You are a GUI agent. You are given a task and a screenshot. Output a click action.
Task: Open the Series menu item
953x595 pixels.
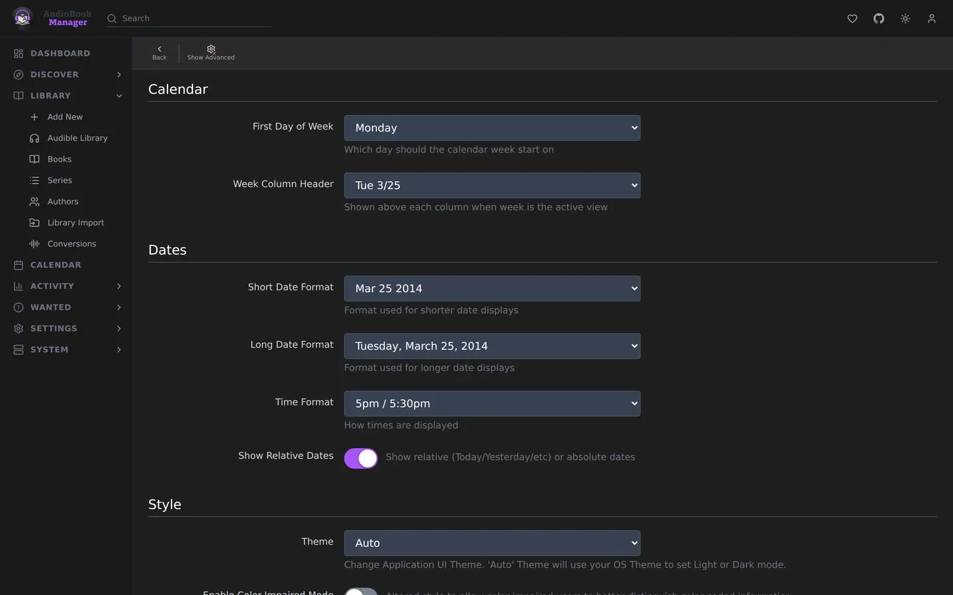coord(60,180)
